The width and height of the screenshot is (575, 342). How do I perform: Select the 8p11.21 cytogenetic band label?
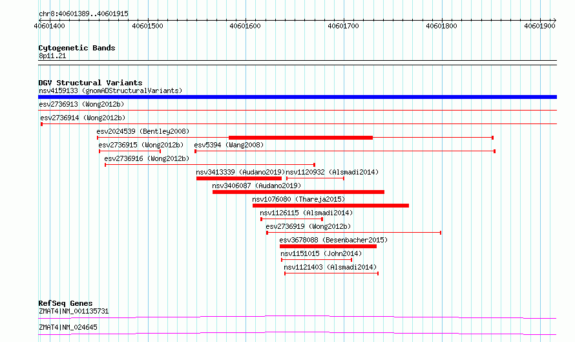click(52, 56)
